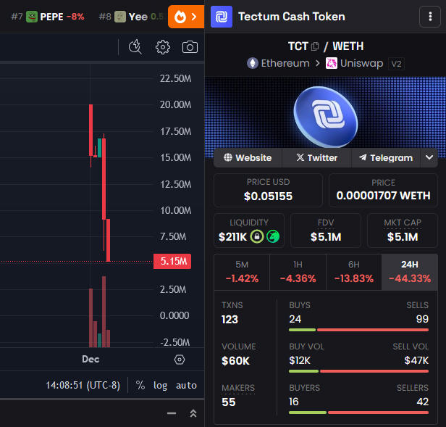Click the TXNS 123 value
This screenshot has width=446, height=427.
pyautogui.click(x=230, y=319)
